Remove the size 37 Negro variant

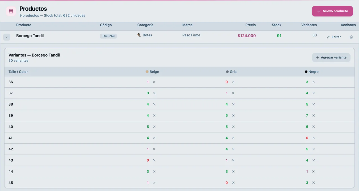(x=314, y=93)
